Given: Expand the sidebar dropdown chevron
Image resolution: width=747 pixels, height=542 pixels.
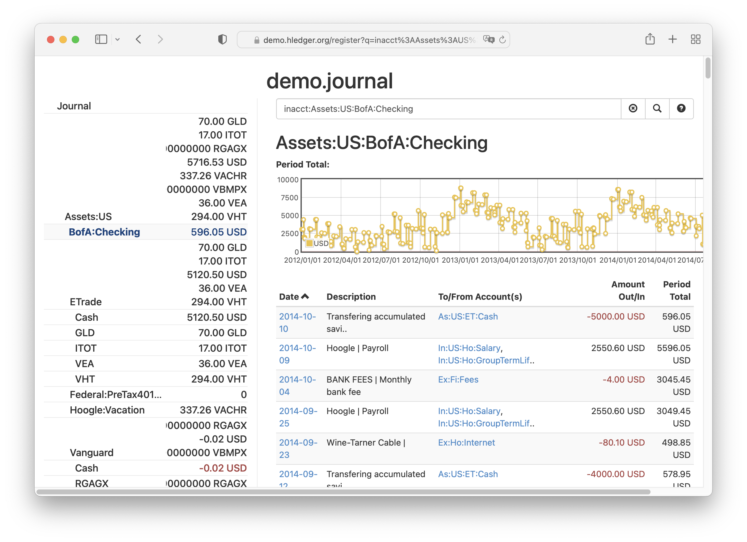Looking at the screenshot, I should coord(117,40).
